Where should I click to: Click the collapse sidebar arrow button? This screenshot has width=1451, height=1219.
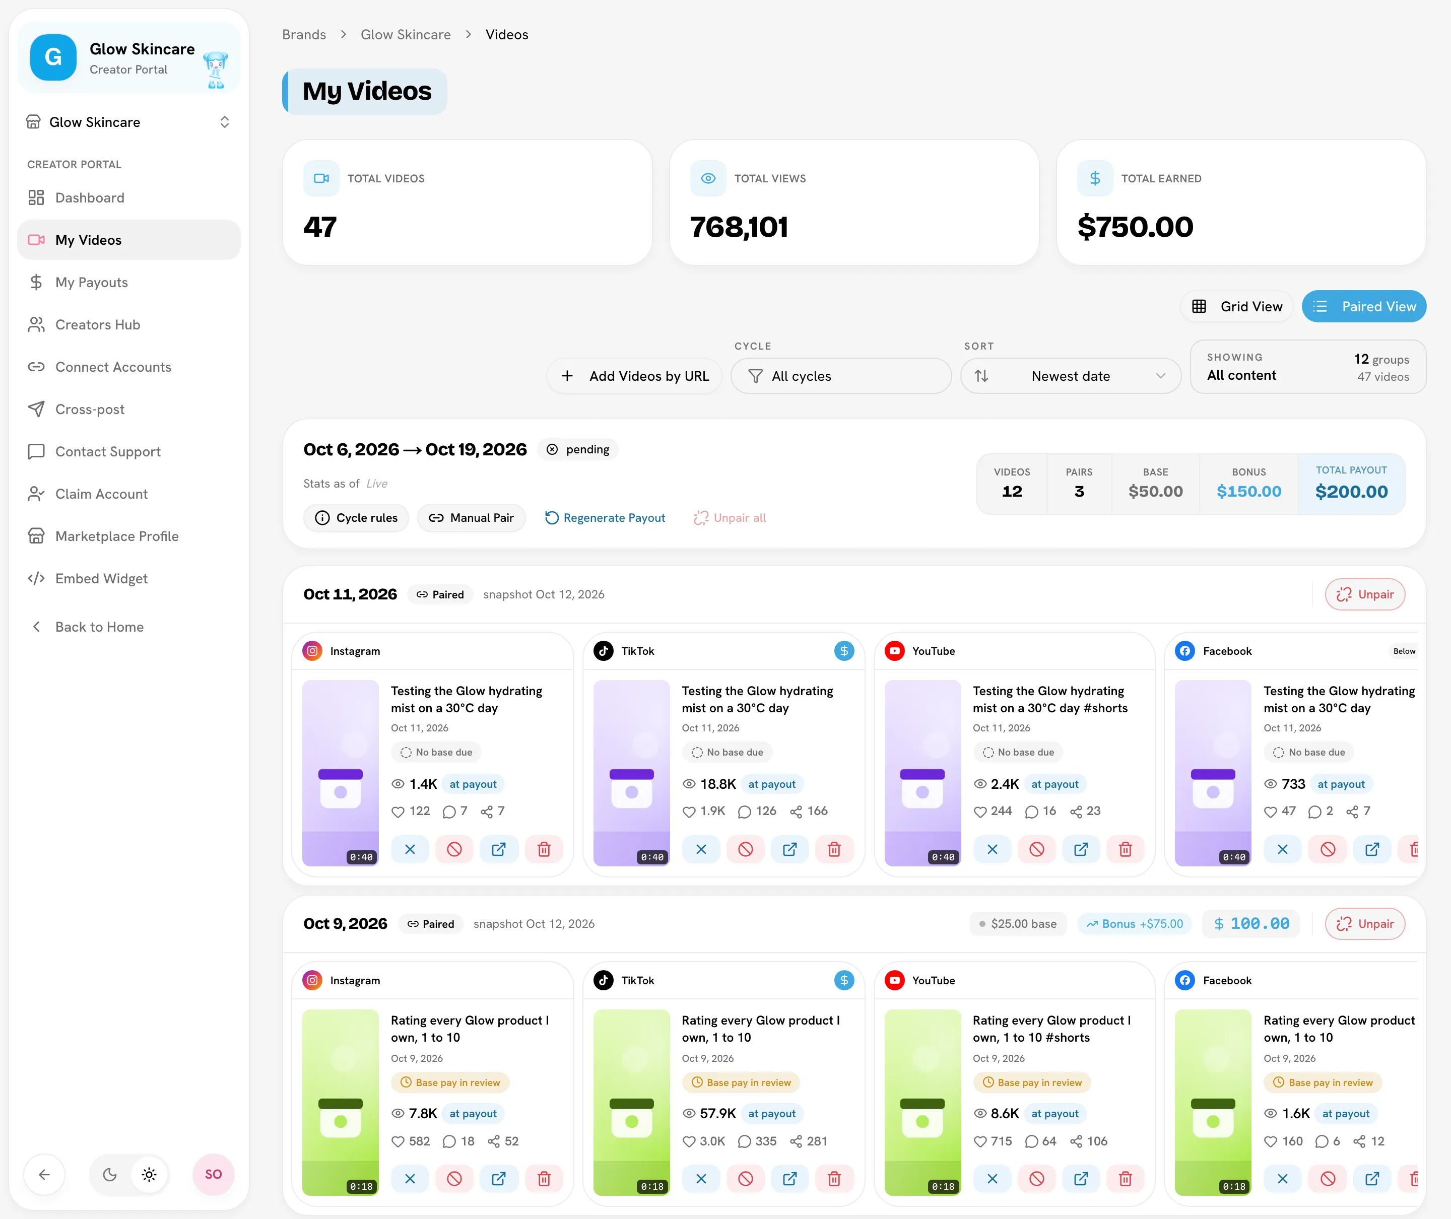44,1174
